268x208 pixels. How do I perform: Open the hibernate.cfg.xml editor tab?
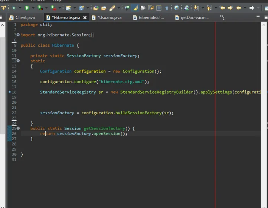tap(151, 17)
